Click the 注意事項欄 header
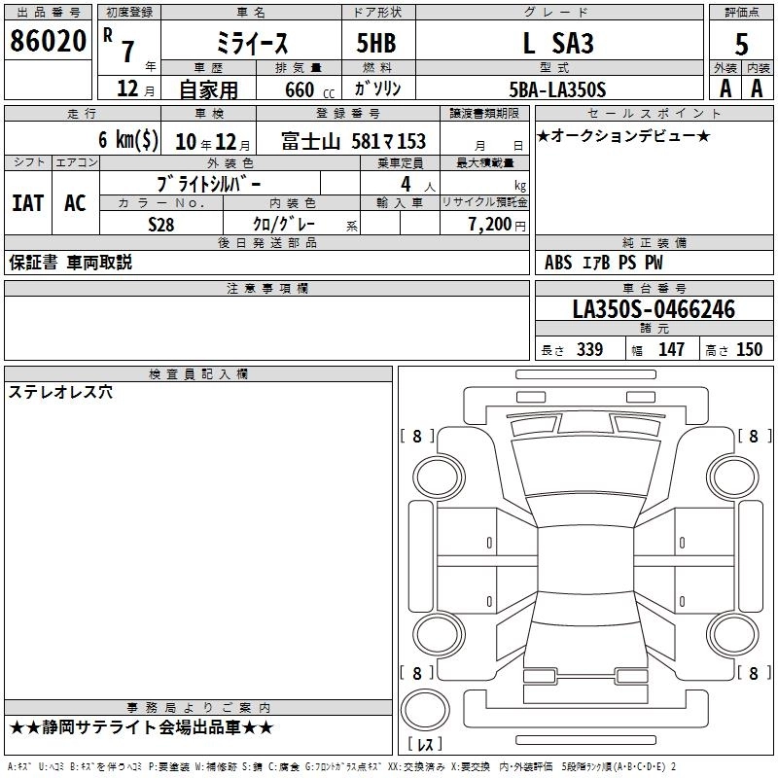This screenshot has height=778, width=778. click(x=266, y=288)
